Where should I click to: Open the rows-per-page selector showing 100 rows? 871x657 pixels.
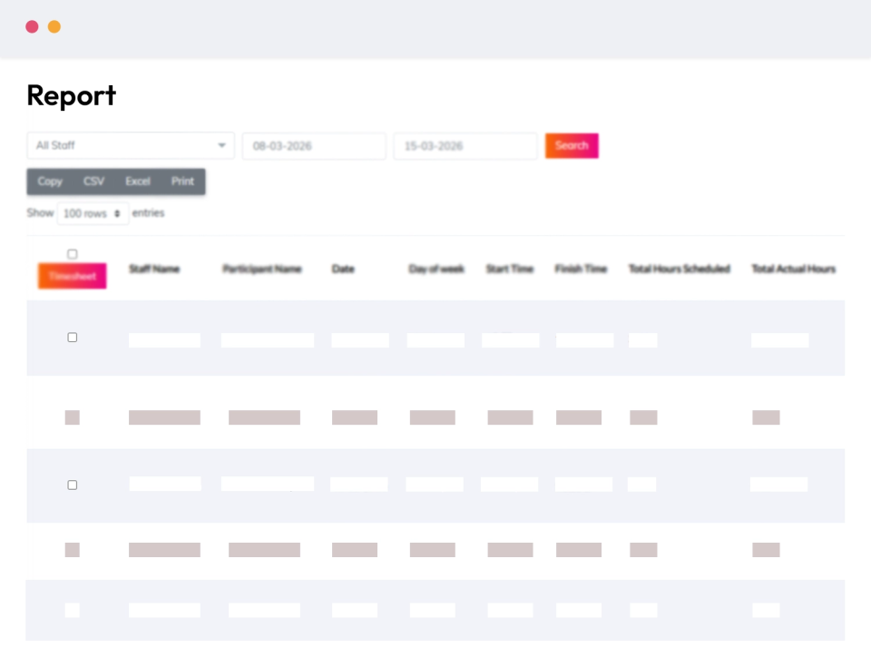click(x=92, y=213)
